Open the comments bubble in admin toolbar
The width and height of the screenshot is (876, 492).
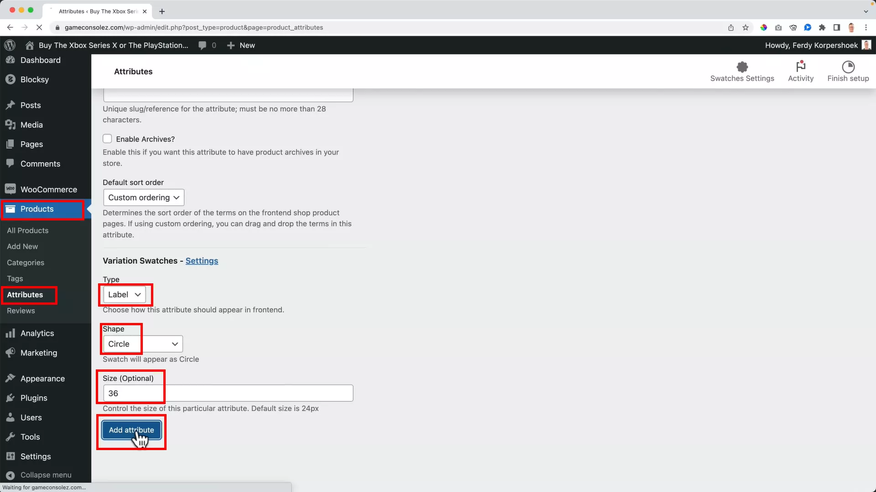click(202, 45)
